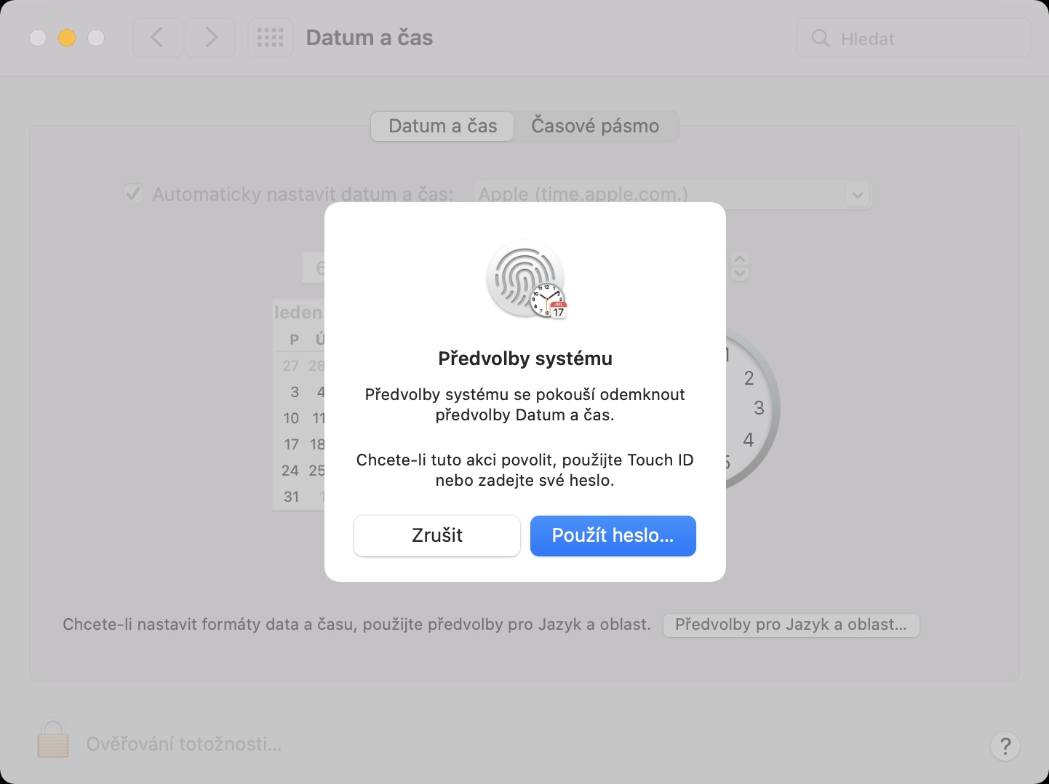Open Předvolby pro Jazyk a oblast…
The height and width of the screenshot is (784, 1049).
point(791,625)
